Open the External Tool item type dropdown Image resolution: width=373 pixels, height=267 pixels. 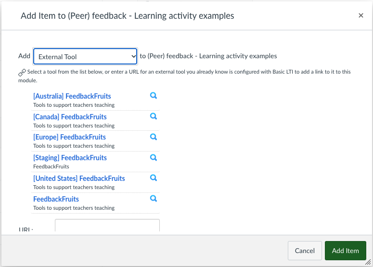tap(85, 56)
